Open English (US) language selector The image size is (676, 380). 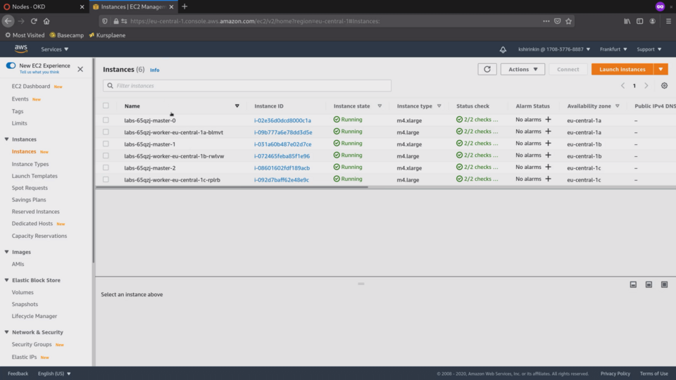54,374
